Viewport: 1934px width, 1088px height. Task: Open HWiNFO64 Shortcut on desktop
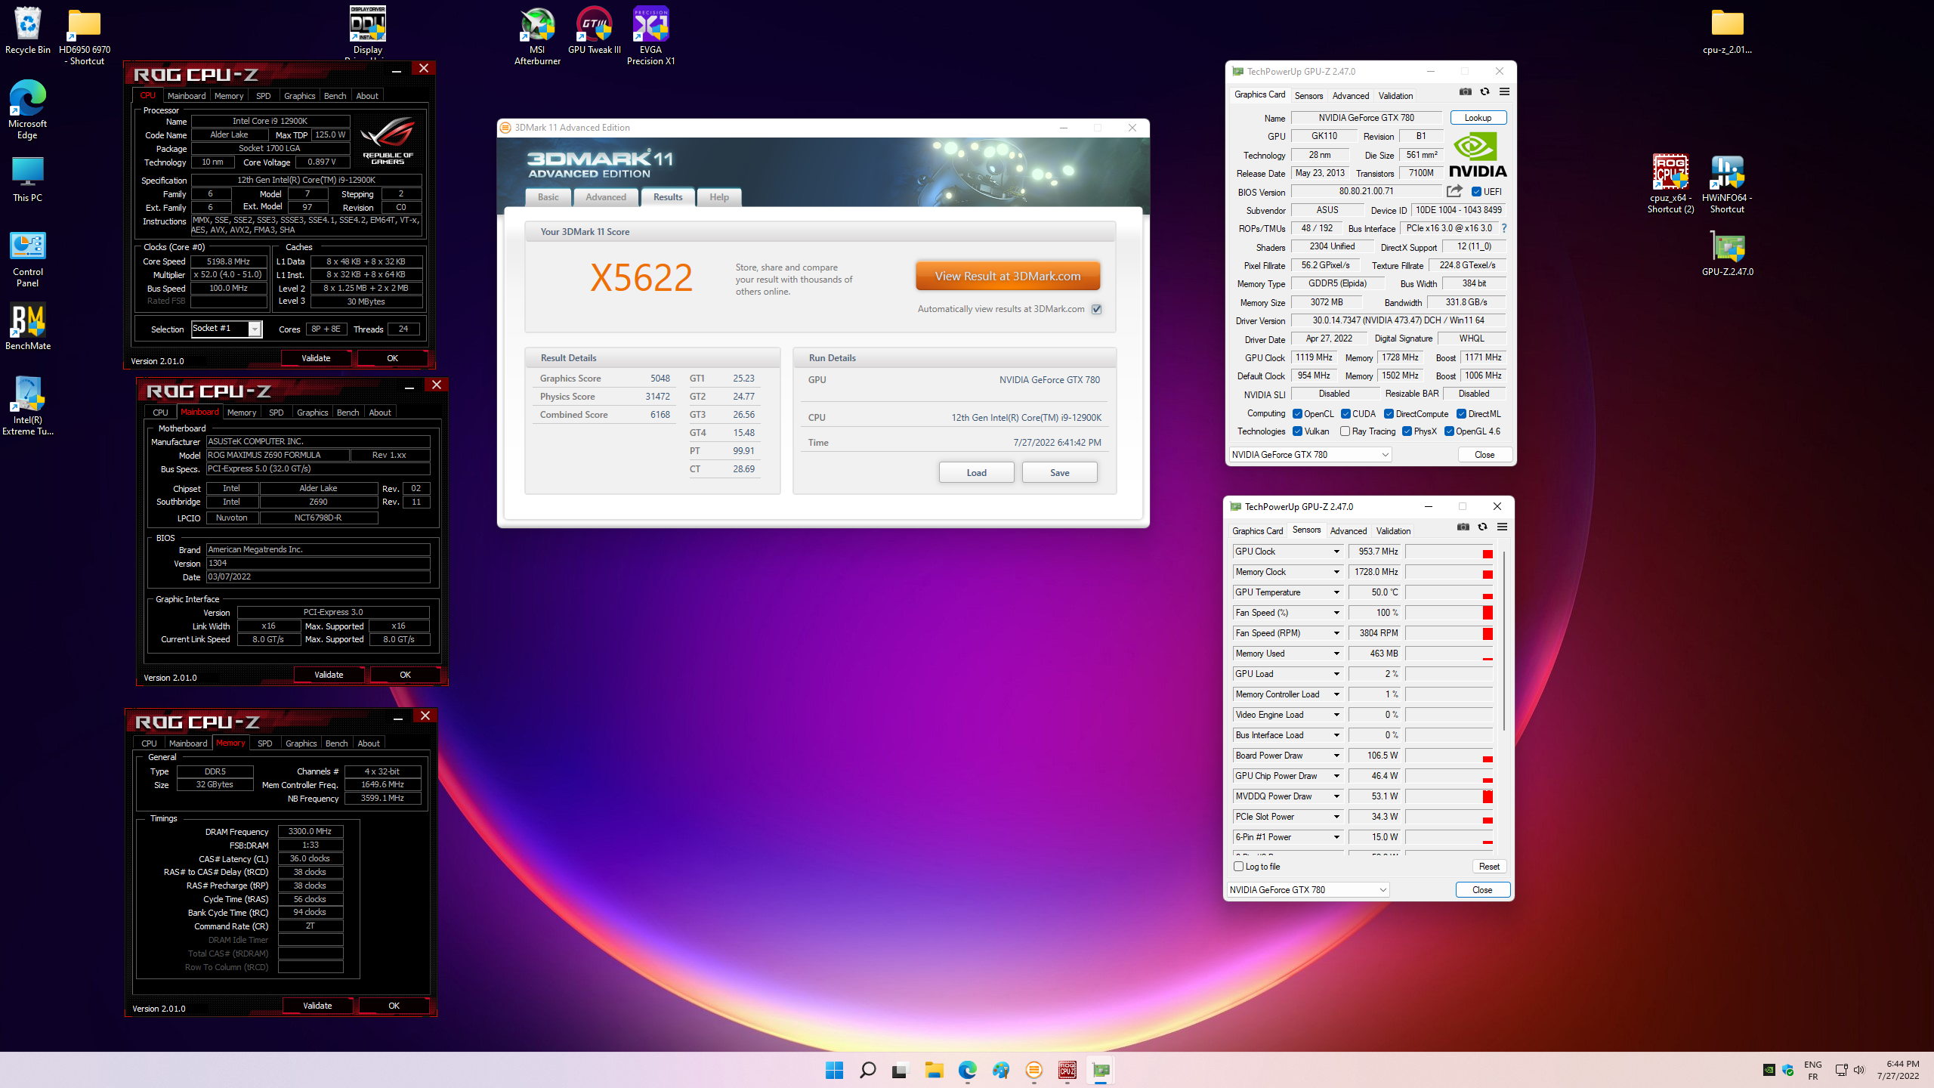(x=1727, y=184)
